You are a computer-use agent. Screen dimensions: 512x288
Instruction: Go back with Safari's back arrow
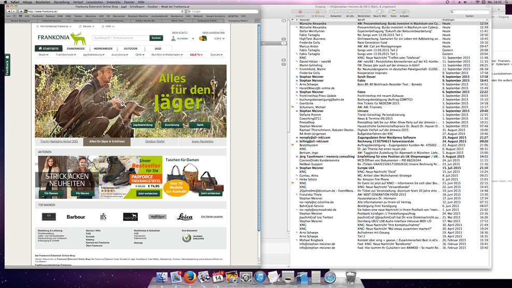[x=9, y=11]
